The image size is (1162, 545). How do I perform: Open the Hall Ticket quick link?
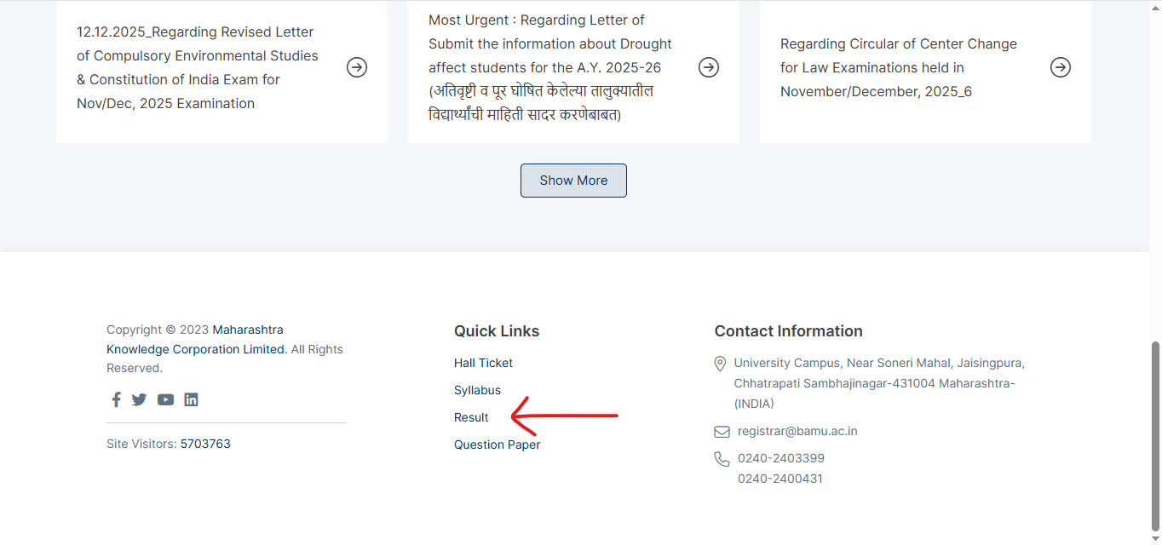pos(483,363)
